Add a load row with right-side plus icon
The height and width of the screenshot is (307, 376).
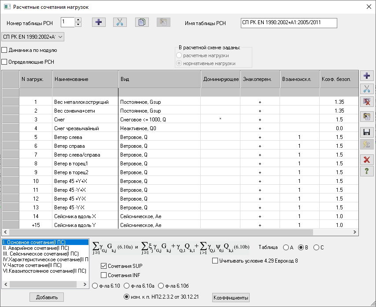point(366,76)
